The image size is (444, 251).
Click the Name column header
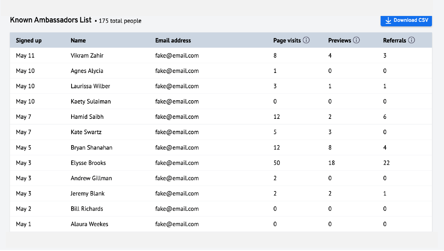(x=78, y=40)
